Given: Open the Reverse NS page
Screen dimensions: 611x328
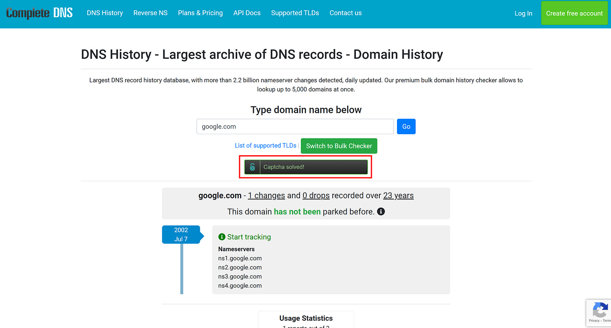Looking at the screenshot, I should pyautogui.click(x=150, y=13).
